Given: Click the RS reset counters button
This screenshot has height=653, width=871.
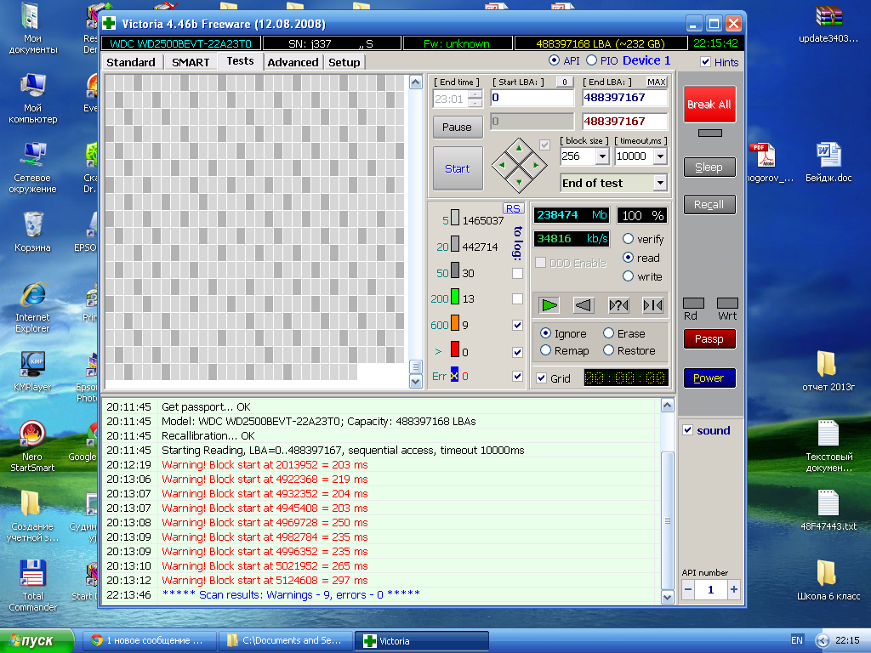Looking at the screenshot, I should (x=513, y=209).
